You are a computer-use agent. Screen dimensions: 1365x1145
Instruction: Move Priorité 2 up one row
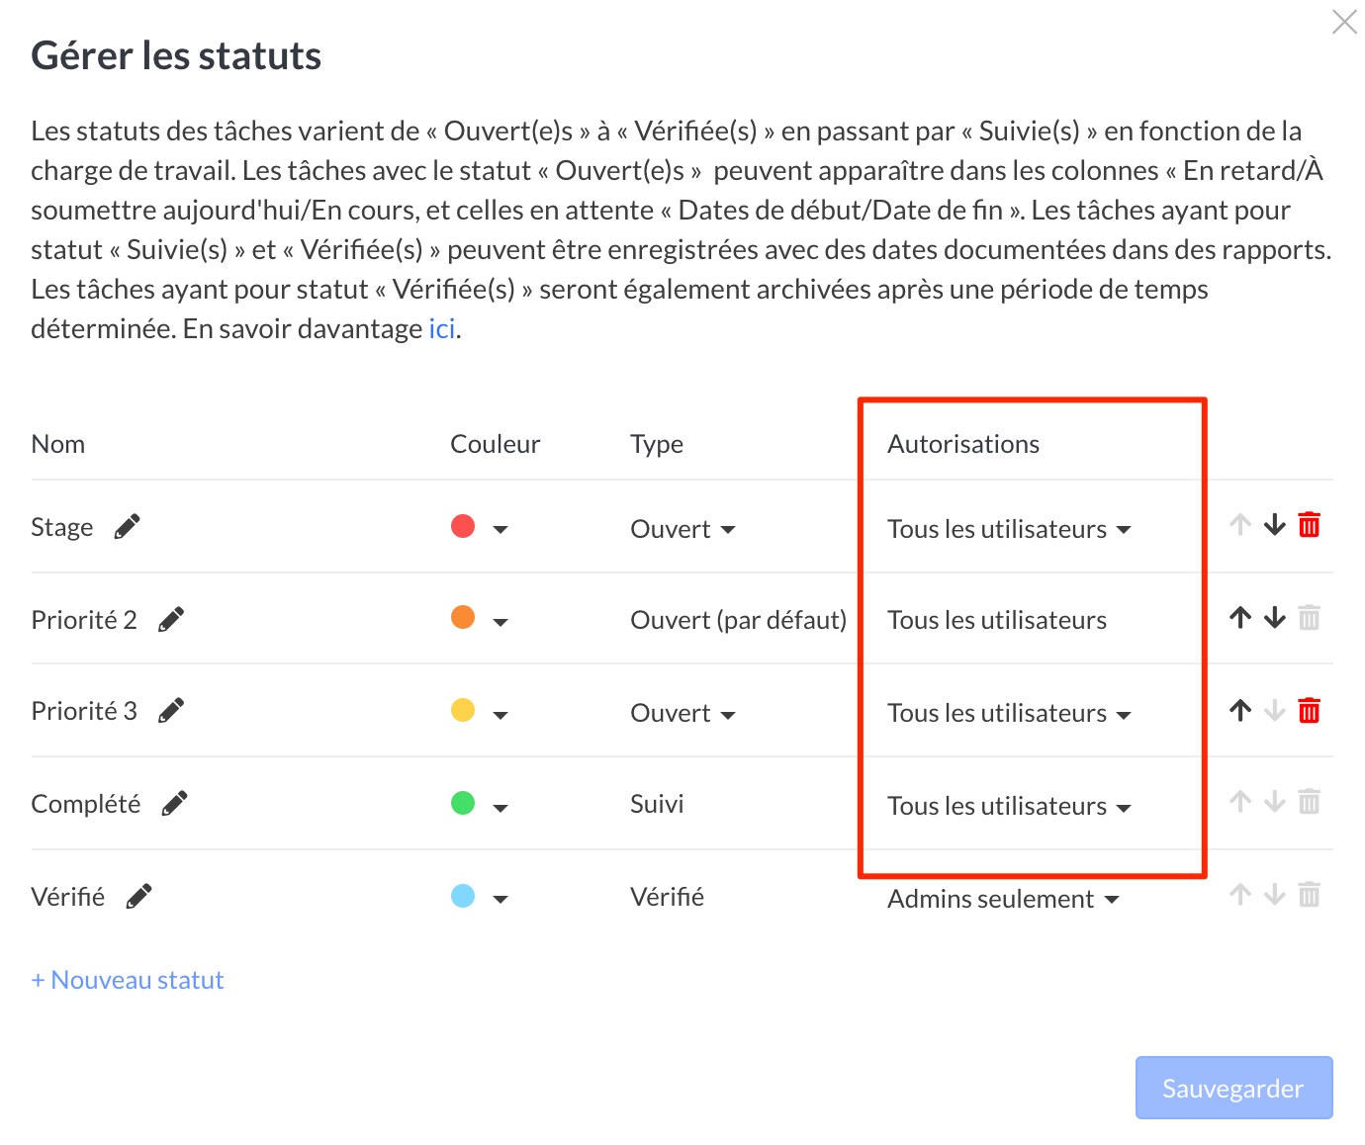point(1240,618)
